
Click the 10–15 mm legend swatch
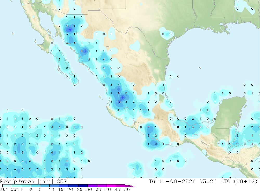click(x=54, y=186)
